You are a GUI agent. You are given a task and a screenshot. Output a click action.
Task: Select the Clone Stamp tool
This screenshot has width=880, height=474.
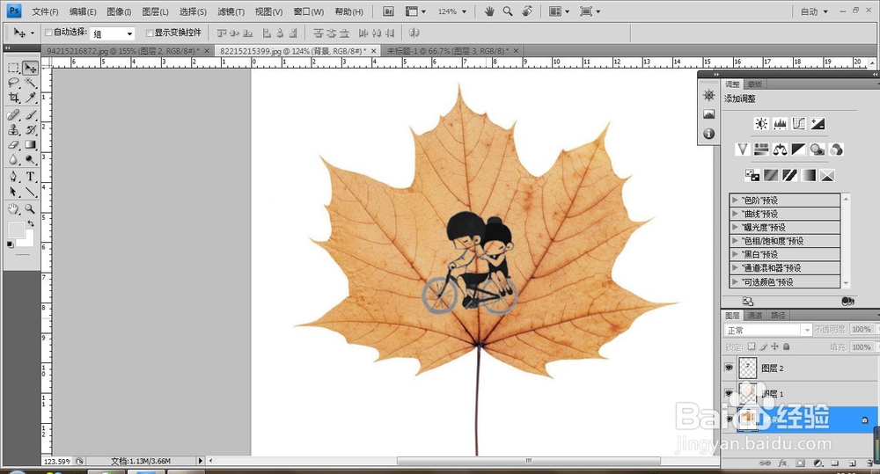13,129
